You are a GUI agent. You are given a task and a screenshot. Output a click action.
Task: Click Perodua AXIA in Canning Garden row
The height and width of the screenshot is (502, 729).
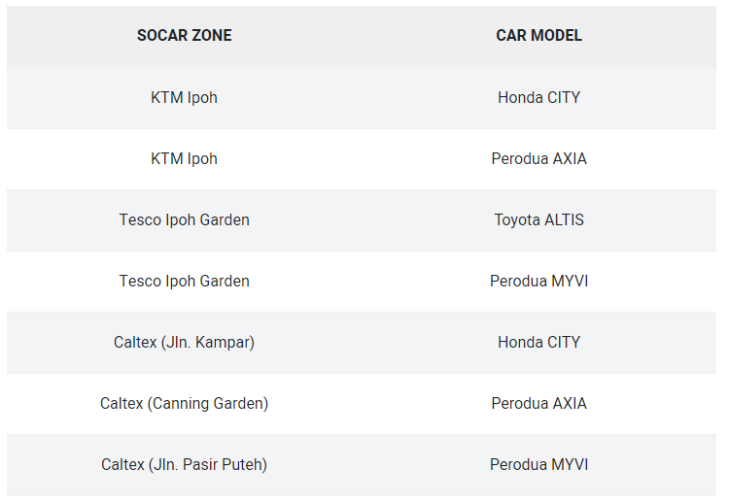click(538, 403)
